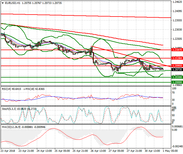
Task: Select the green 1.20000 support level label
Action: coord(177,82)
